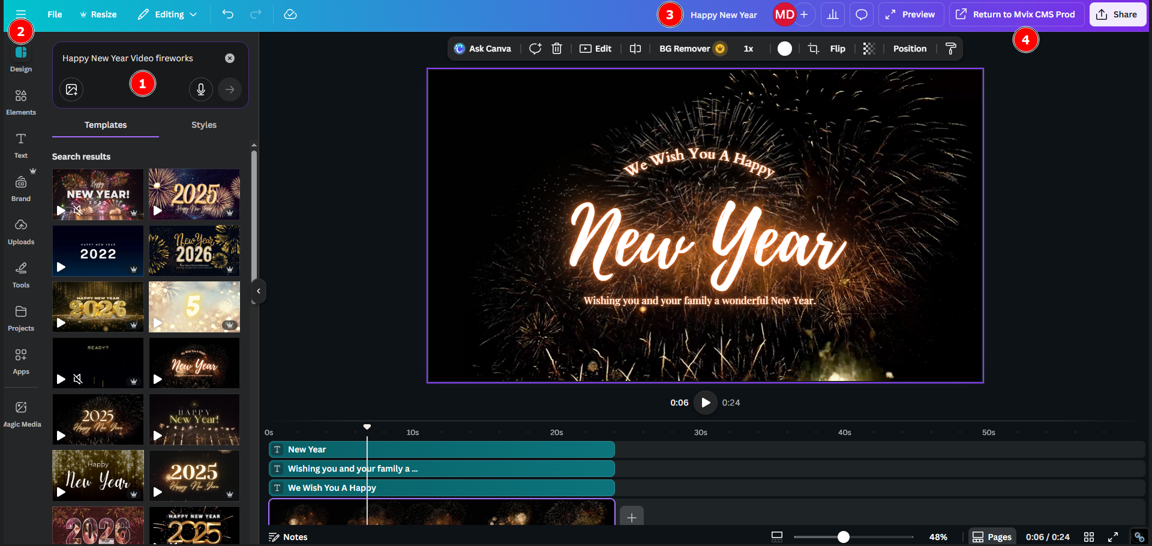Image resolution: width=1152 pixels, height=546 pixels.
Task: Toggle the thumbnail view icon near zoom
Action: [777, 537]
